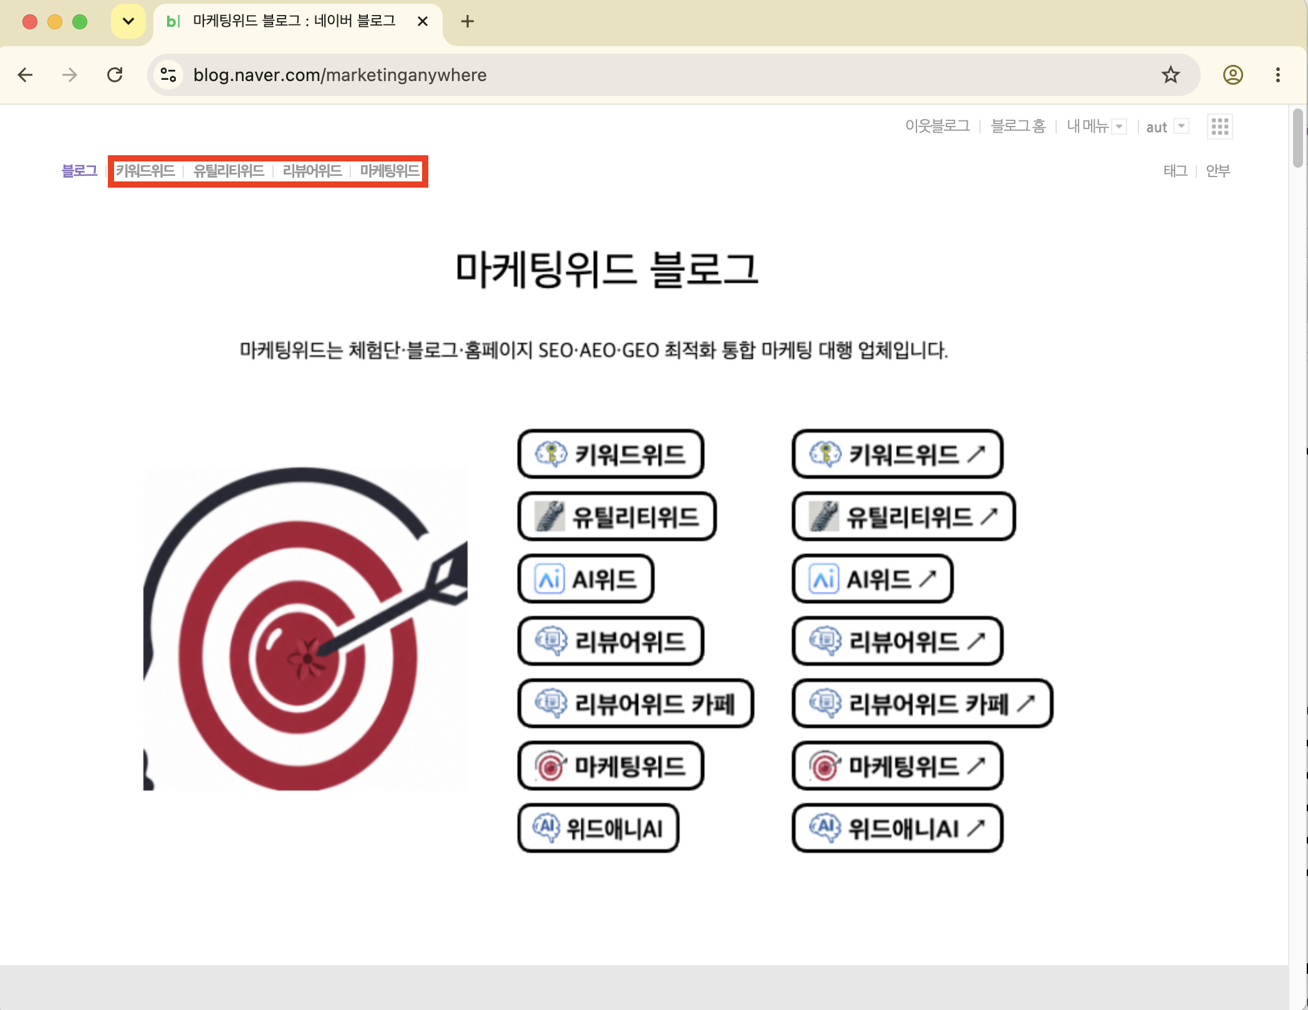This screenshot has width=1308, height=1010.
Task: Click the 리뷰어위드 button without arrow
Action: tap(611, 641)
